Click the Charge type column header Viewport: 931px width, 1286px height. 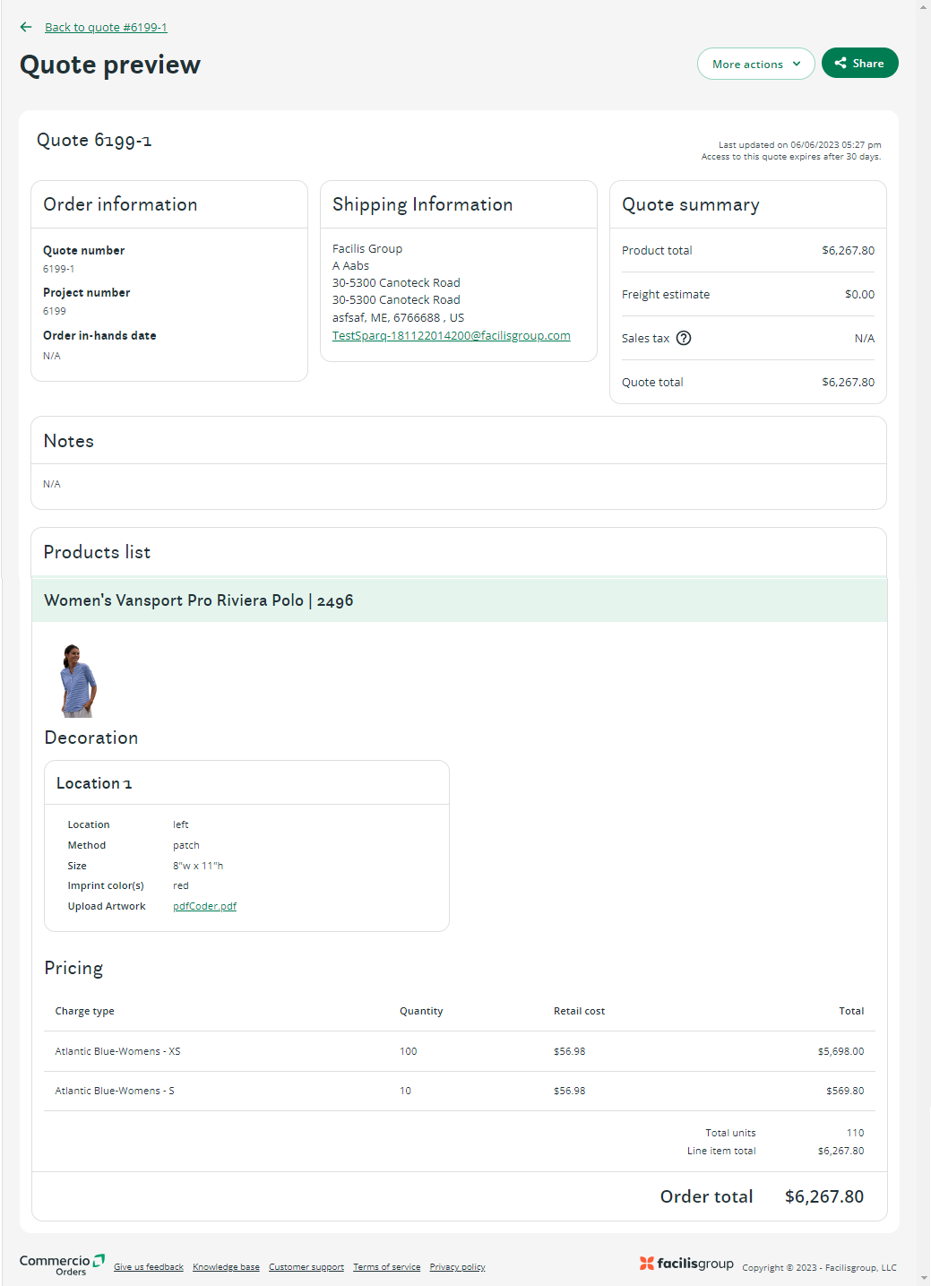84,1011
